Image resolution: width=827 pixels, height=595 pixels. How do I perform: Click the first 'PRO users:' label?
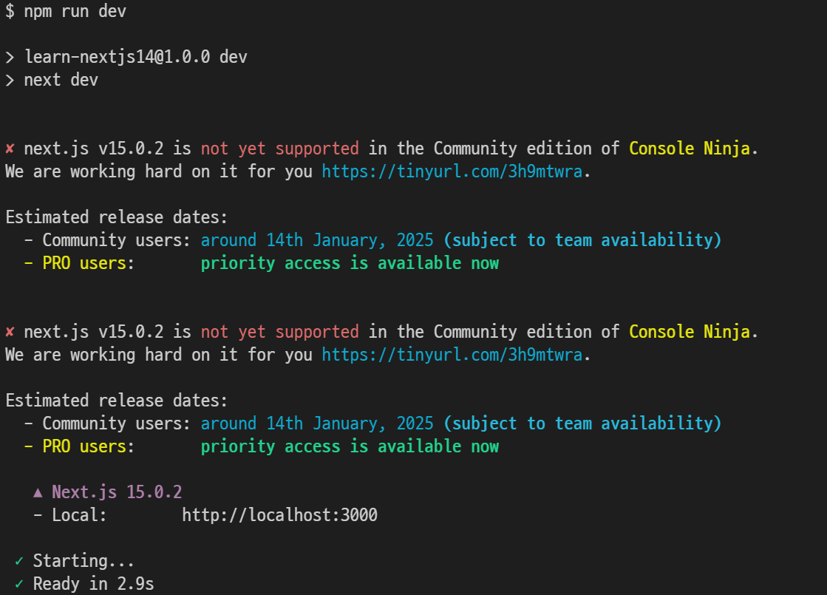click(88, 263)
